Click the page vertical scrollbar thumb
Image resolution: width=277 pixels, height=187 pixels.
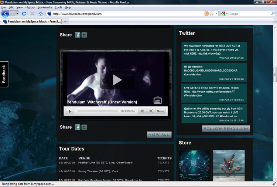[x=275, y=75]
